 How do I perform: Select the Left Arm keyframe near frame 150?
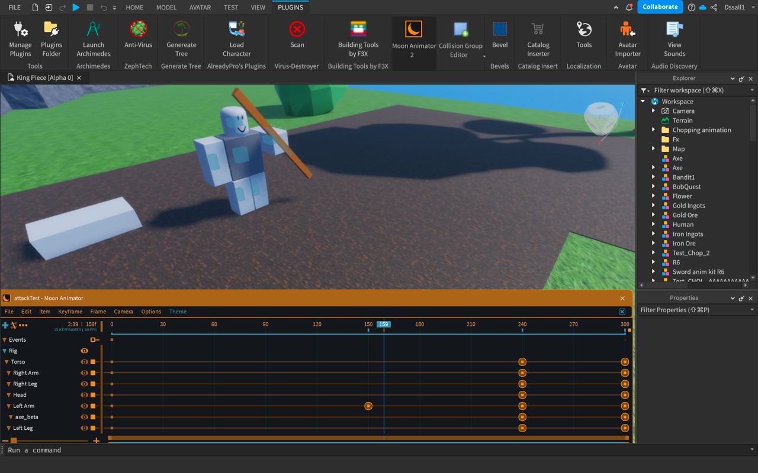pyautogui.click(x=368, y=406)
